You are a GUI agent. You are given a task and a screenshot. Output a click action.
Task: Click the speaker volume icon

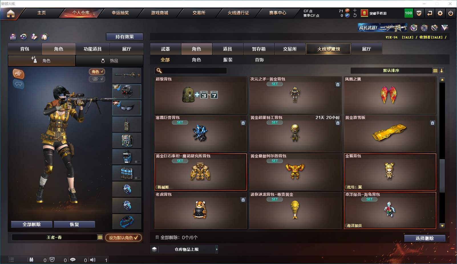pos(93,260)
